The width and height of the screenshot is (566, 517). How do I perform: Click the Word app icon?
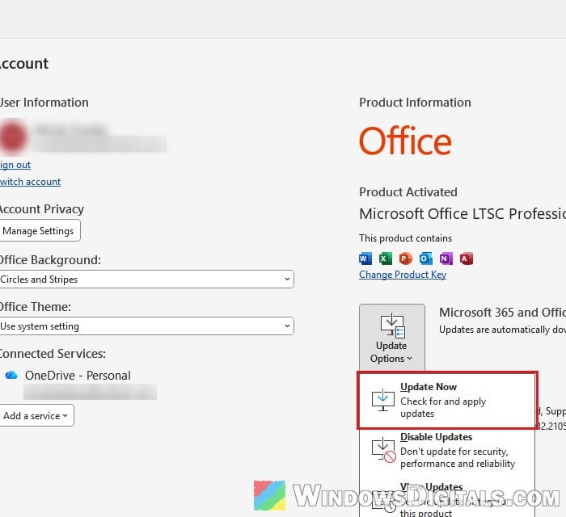pos(365,258)
